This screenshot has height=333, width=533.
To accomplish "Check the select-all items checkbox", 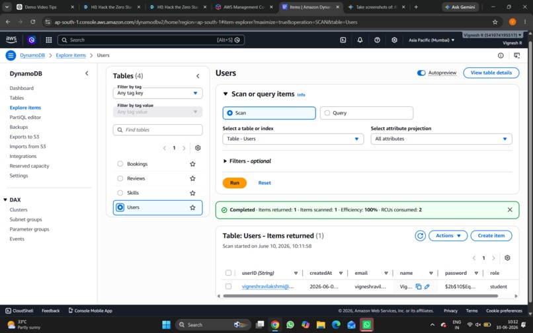I will click(228, 273).
